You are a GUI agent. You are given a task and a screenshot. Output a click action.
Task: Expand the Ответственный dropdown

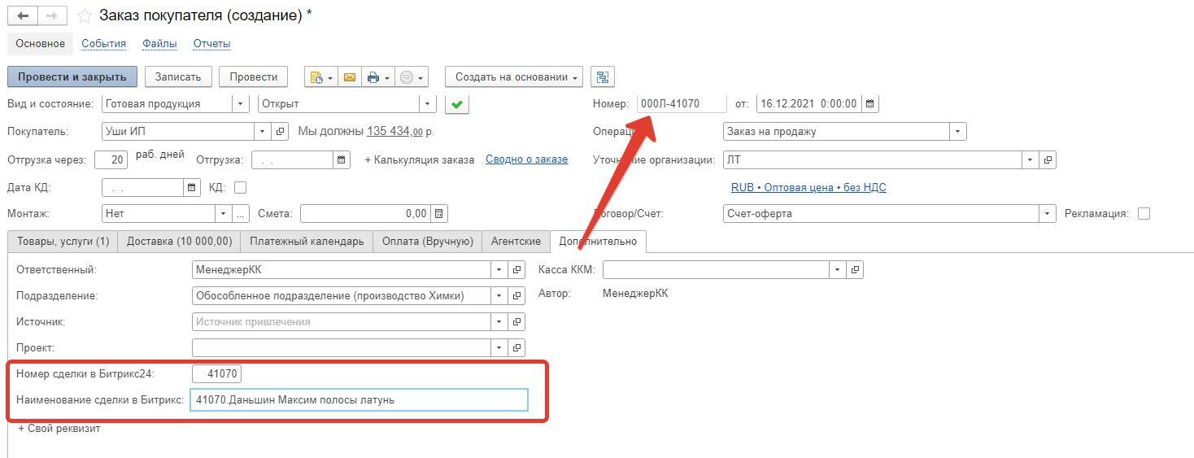click(x=499, y=270)
